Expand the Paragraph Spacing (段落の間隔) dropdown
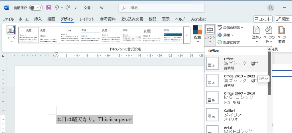The height and width of the screenshot is (133, 292). 230,28
